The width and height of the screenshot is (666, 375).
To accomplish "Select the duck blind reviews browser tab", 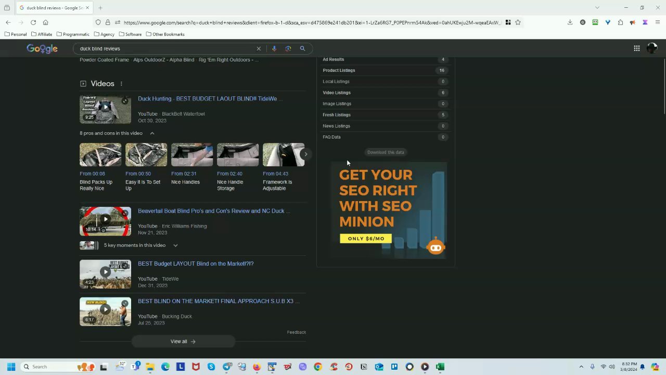I will click(x=54, y=8).
